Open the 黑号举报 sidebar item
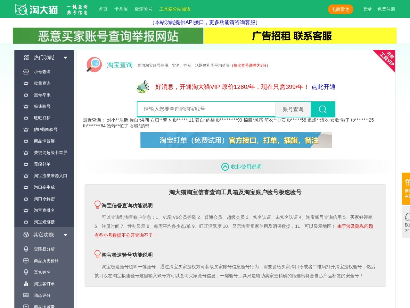This screenshot has width=410, height=308. [42, 95]
